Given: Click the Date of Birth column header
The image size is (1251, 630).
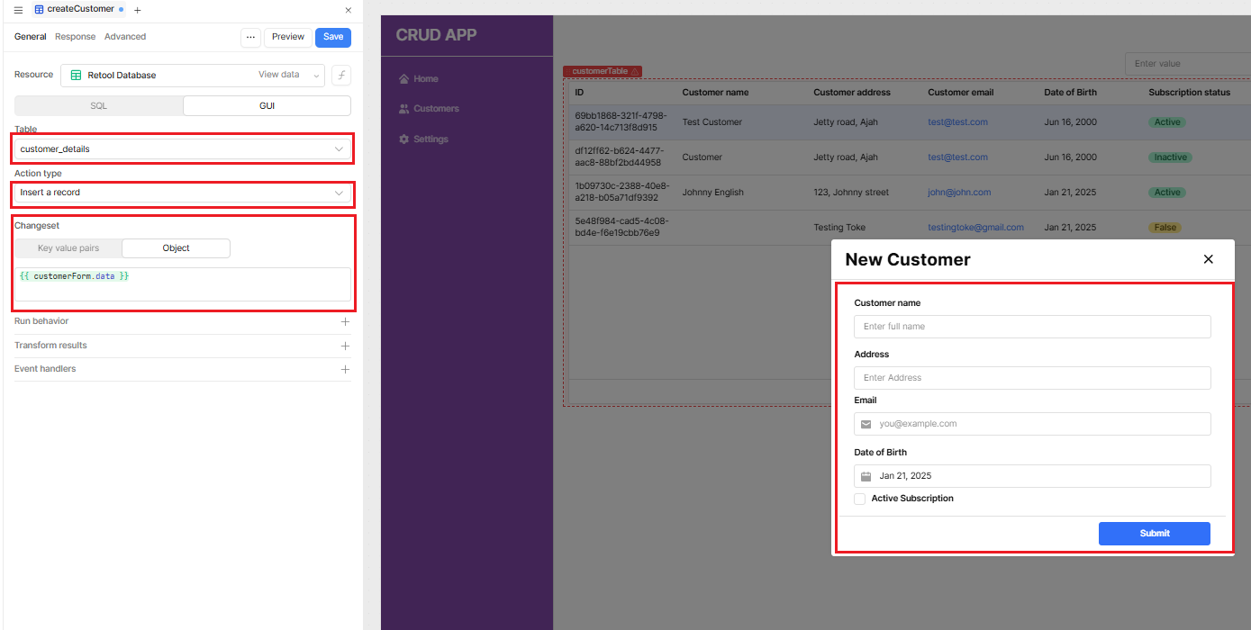Looking at the screenshot, I should point(1070,93).
